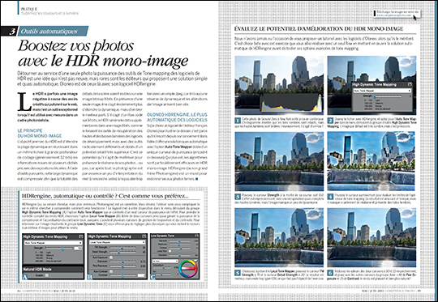Click the step 1 number badge
This screenshot has height=302, width=438.
click(x=238, y=121)
